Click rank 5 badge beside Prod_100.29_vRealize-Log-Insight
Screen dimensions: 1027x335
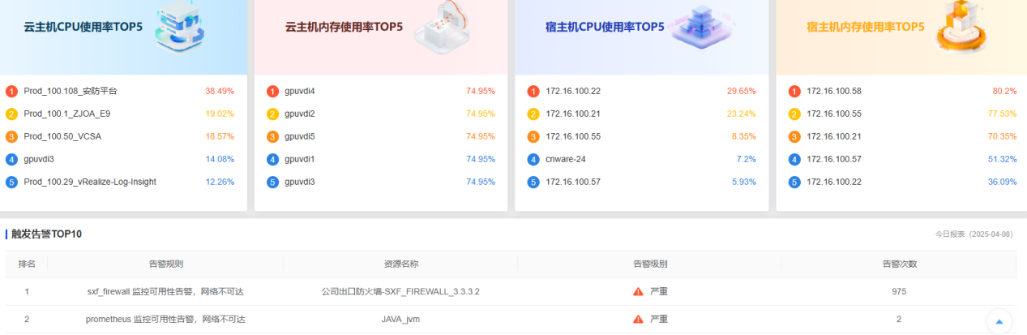pos(11,182)
